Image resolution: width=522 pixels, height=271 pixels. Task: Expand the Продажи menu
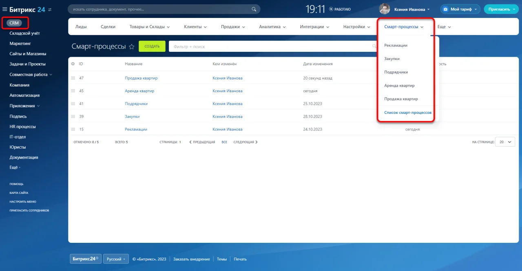[233, 27]
